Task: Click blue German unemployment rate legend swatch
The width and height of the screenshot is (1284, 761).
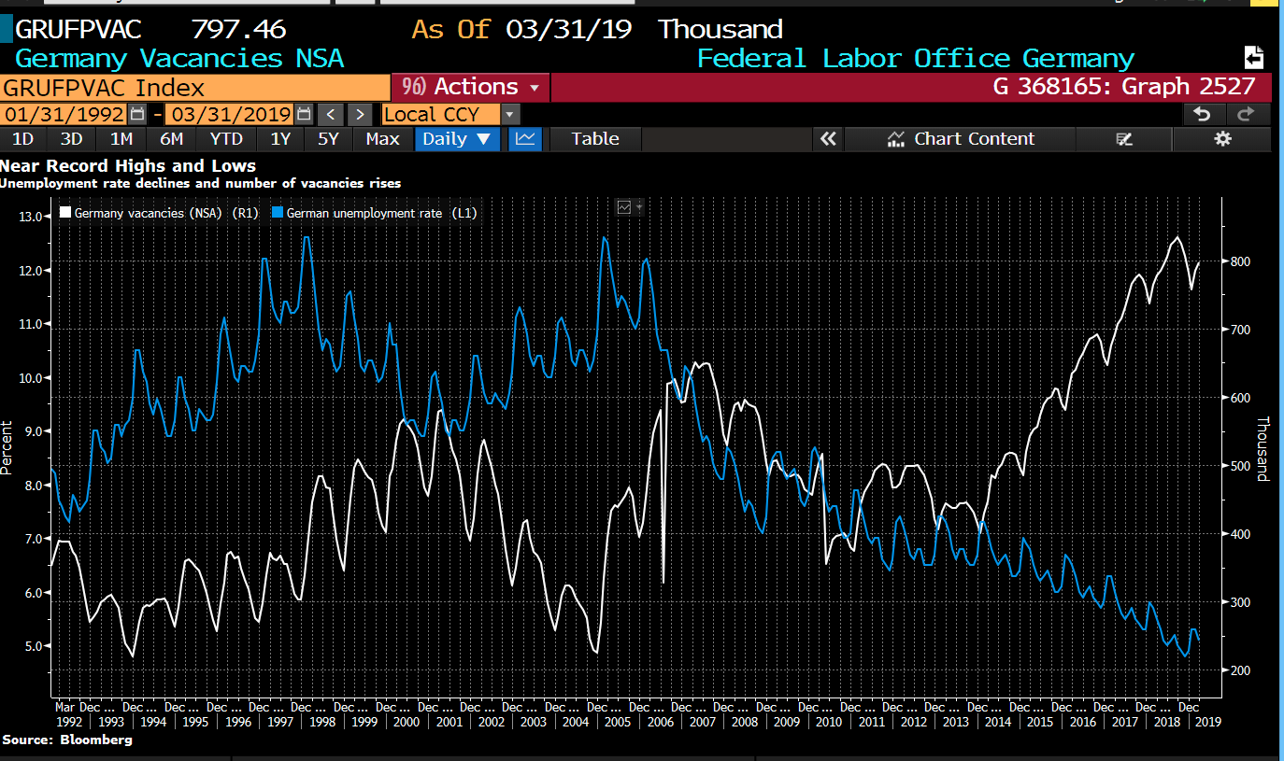Action: click(278, 213)
